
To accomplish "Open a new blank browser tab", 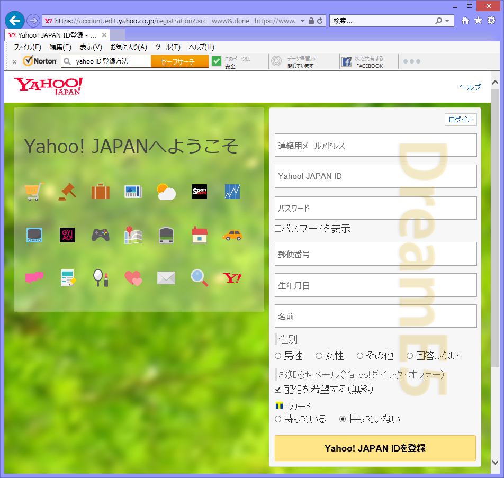I will 118,35.
